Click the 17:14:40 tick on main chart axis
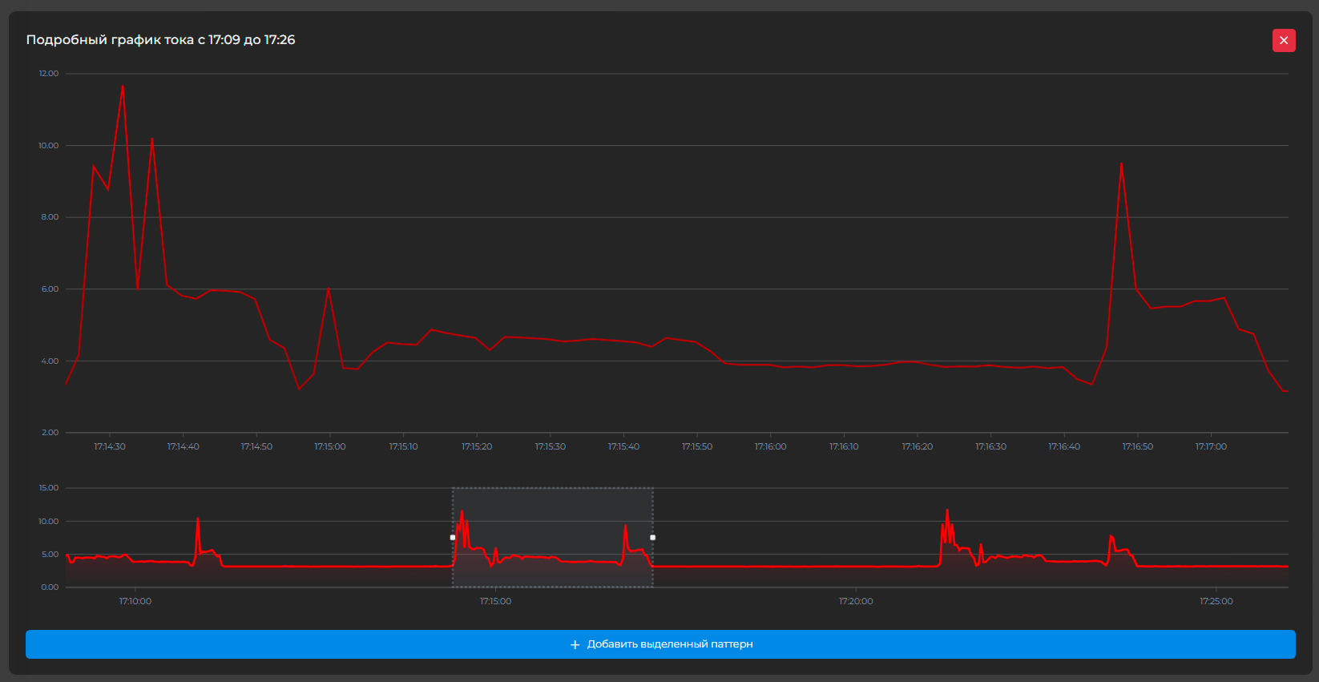Viewport: 1319px width, 682px height. [183, 446]
